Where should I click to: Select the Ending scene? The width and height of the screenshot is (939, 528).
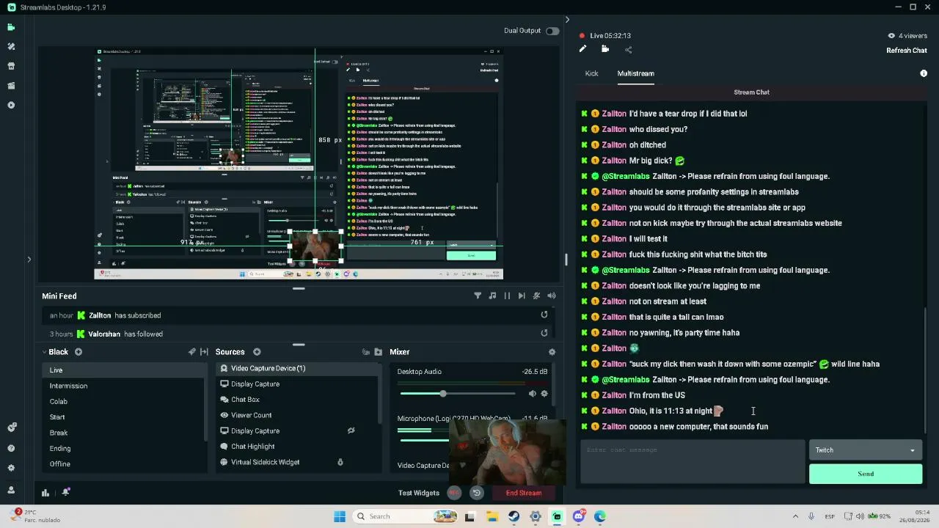[125, 449]
